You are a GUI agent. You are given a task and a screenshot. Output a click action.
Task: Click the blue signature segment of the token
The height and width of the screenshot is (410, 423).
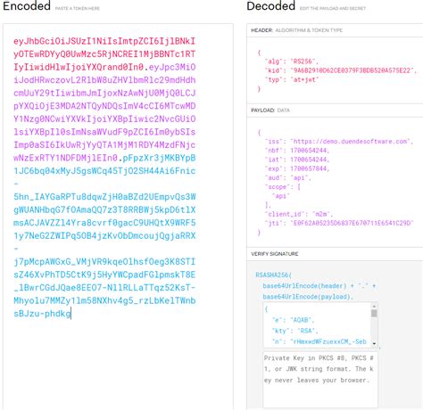(104, 236)
